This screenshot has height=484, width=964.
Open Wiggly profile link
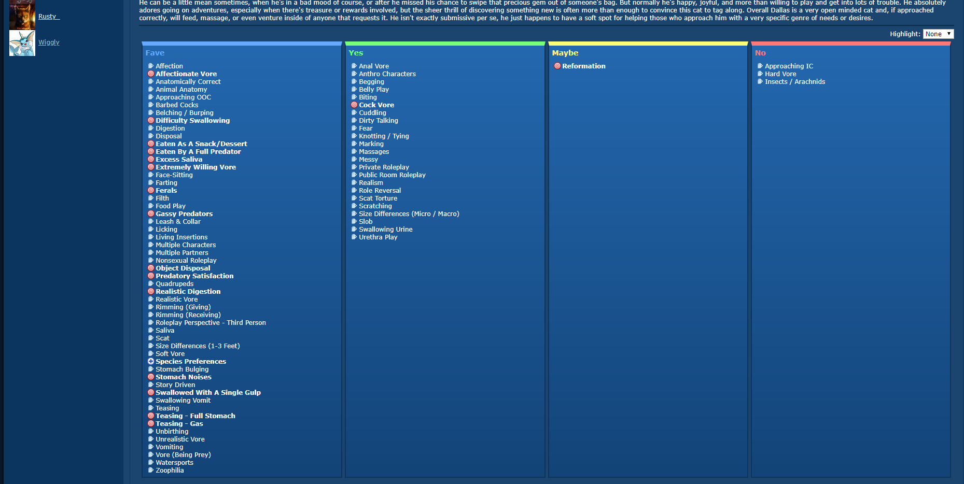pyautogui.click(x=49, y=42)
